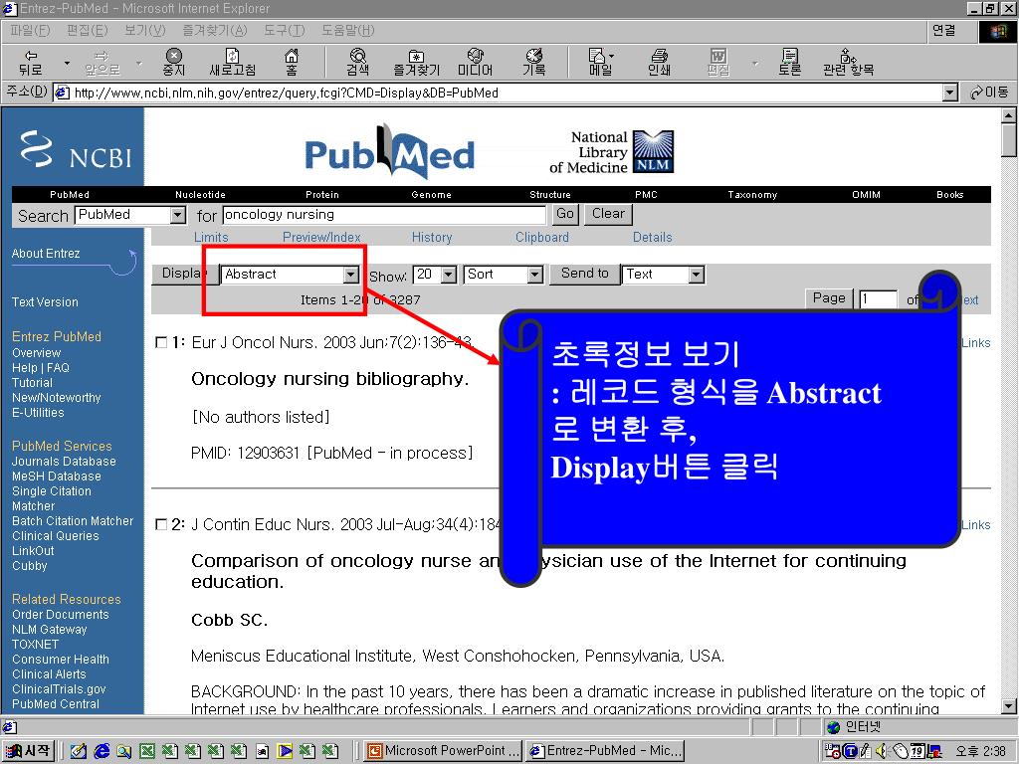Click the search query input field
The width and height of the screenshot is (1019, 764).
coord(384,215)
